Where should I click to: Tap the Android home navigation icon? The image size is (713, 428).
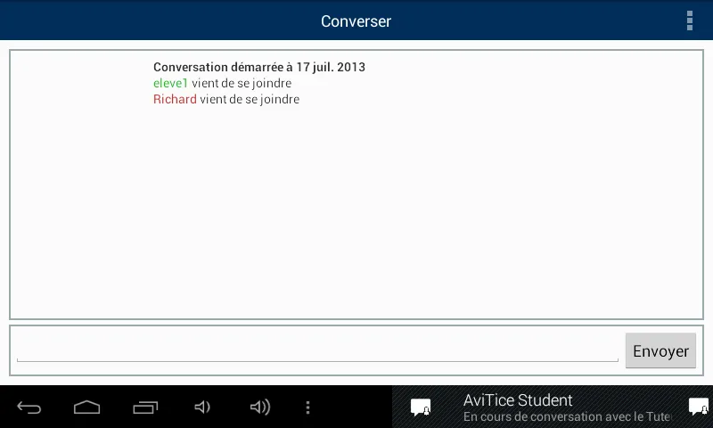[x=86, y=407]
